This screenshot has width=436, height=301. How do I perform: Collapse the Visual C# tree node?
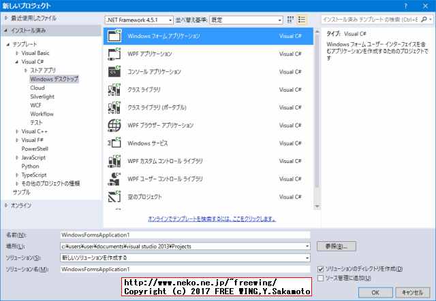tap(16, 62)
